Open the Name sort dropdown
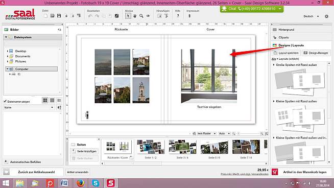Screen dimensions: 334x188 (x=29, y=107)
